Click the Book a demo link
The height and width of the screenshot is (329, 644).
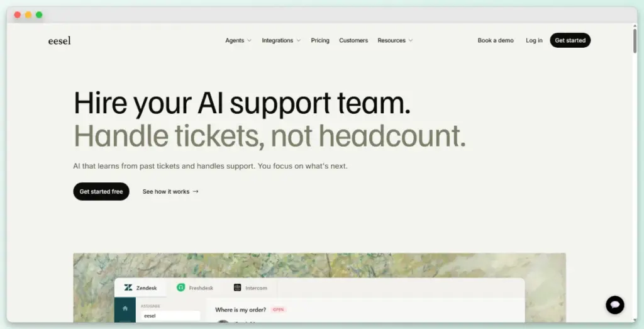click(496, 40)
